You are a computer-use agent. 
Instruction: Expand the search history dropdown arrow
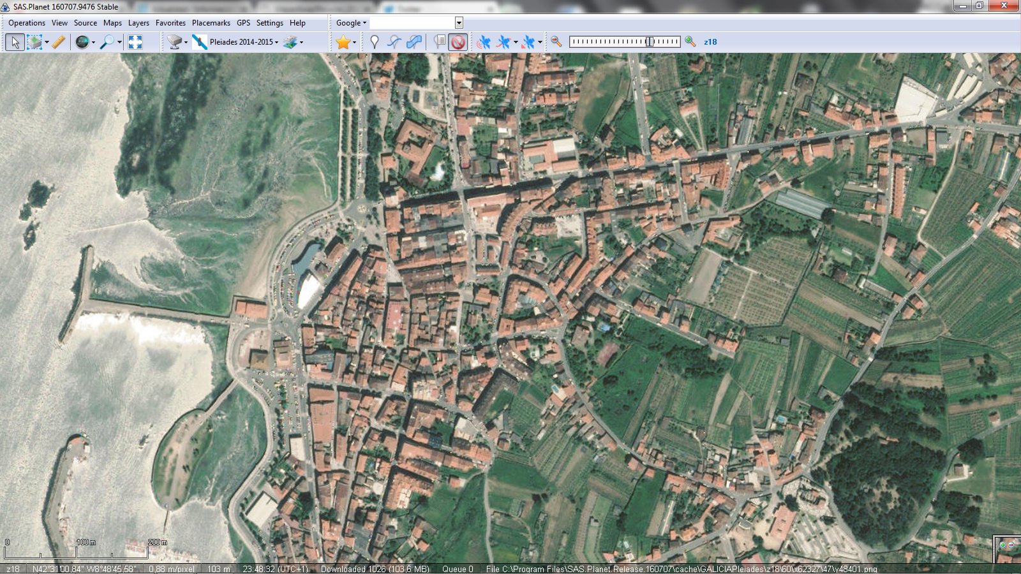click(459, 23)
